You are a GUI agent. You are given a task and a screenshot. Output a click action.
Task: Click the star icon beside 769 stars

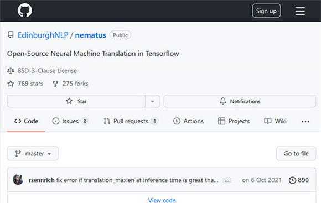[x=11, y=84]
